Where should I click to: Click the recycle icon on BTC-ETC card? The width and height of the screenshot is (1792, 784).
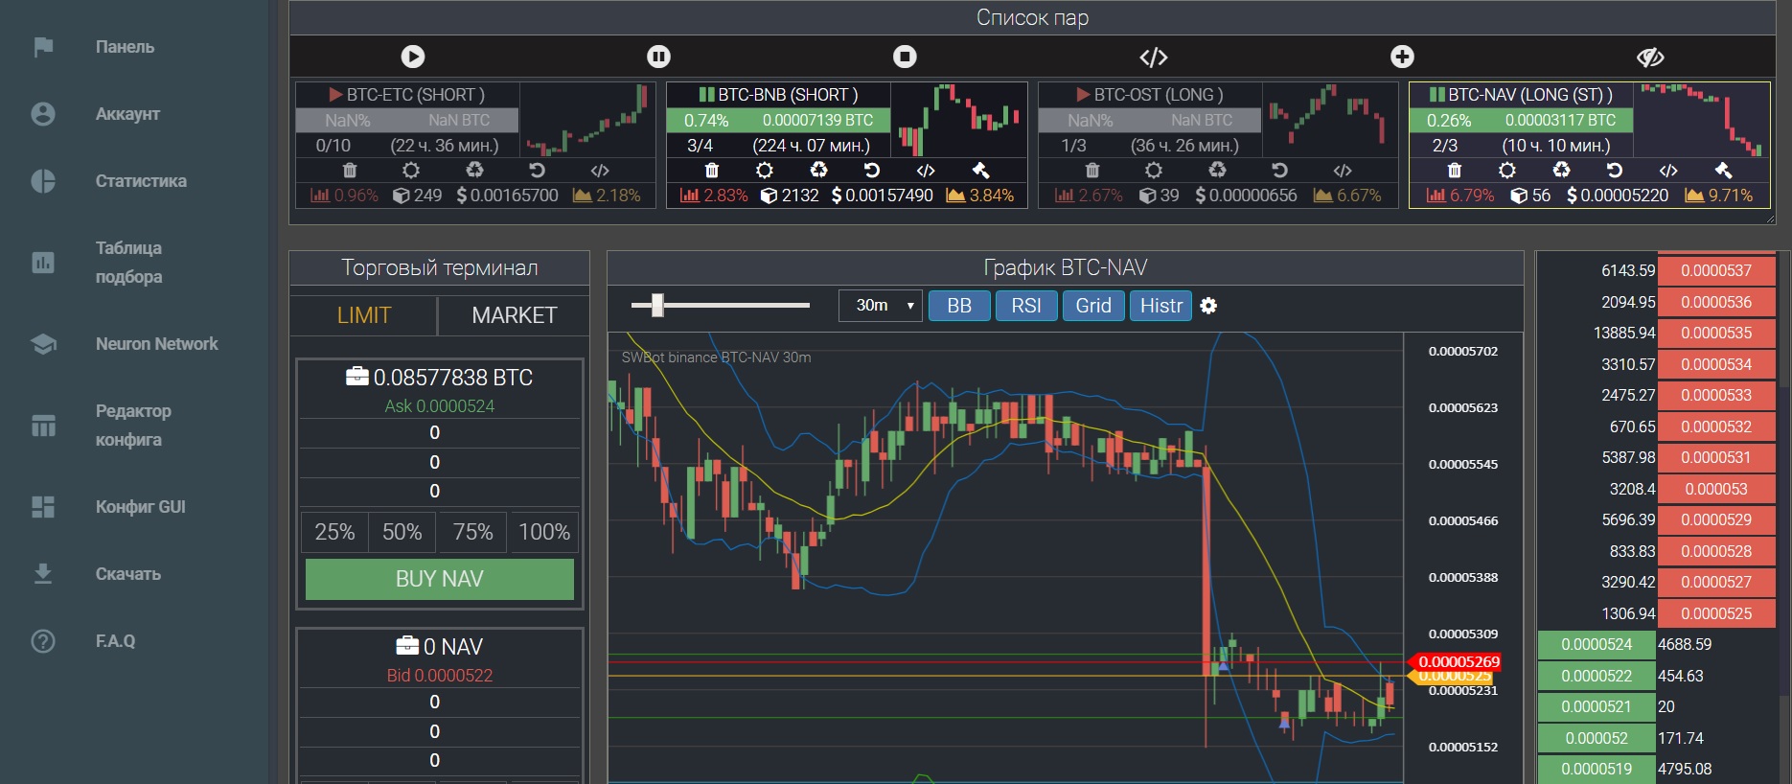click(x=474, y=171)
